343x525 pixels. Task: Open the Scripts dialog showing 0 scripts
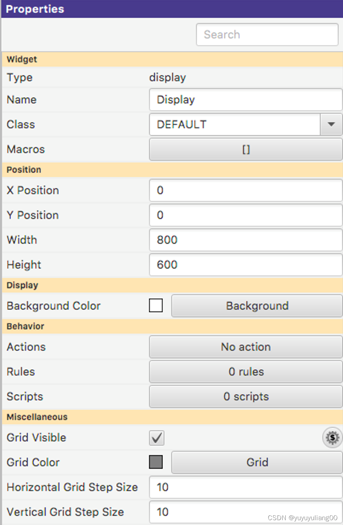point(245,396)
